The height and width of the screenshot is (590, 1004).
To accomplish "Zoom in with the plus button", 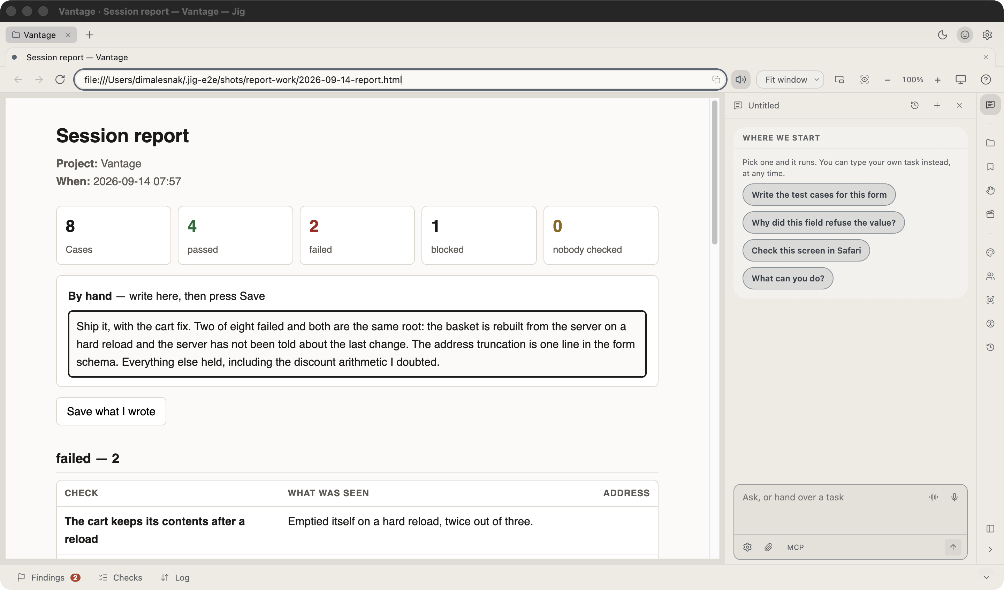I will click(937, 80).
